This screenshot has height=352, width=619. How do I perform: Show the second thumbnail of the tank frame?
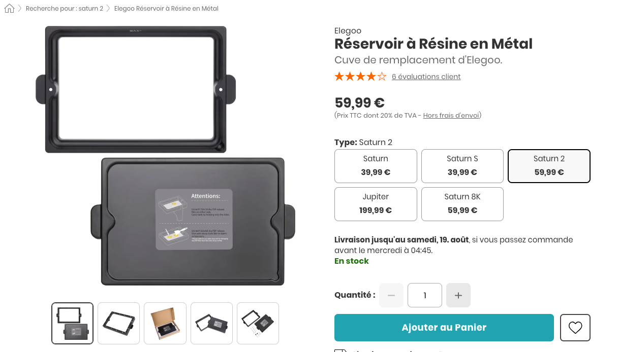[118, 324]
